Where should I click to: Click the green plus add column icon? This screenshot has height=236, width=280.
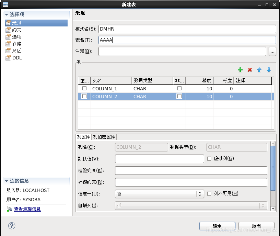tap(240, 70)
